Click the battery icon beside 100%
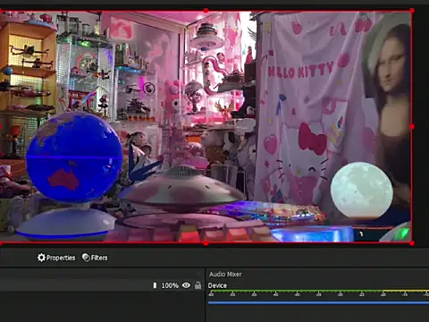Image resolution: width=429 pixels, height=322 pixels. (x=155, y=285)
